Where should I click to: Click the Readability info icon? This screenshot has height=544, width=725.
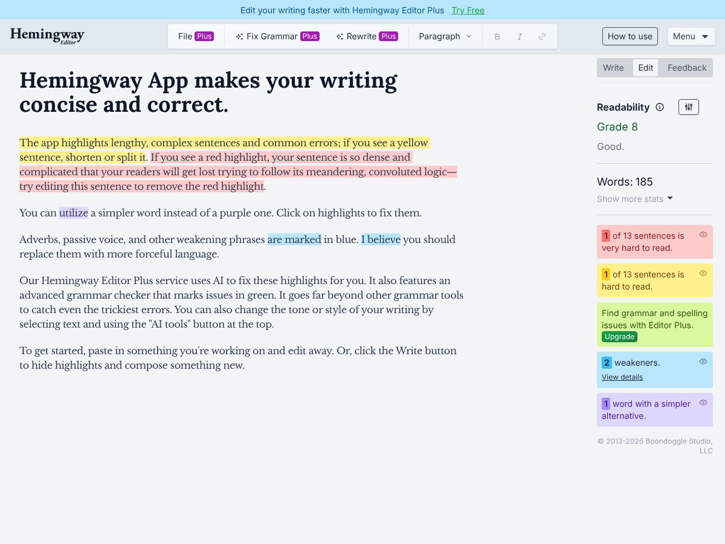click(x=660, y=107)
